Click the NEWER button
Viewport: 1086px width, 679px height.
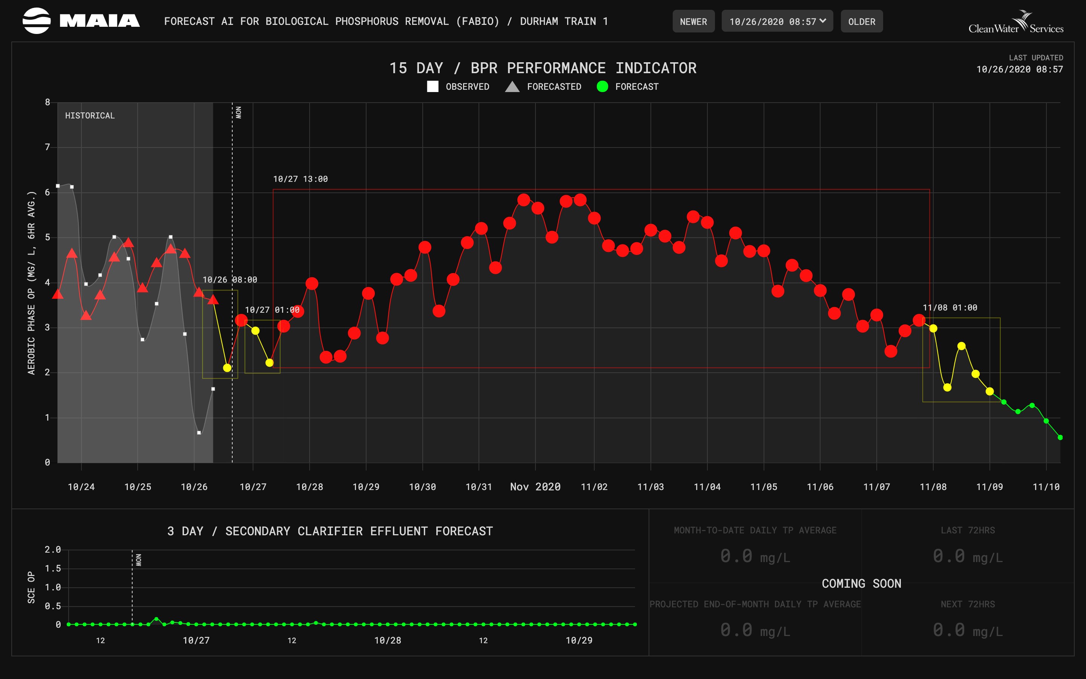(693, 22)
